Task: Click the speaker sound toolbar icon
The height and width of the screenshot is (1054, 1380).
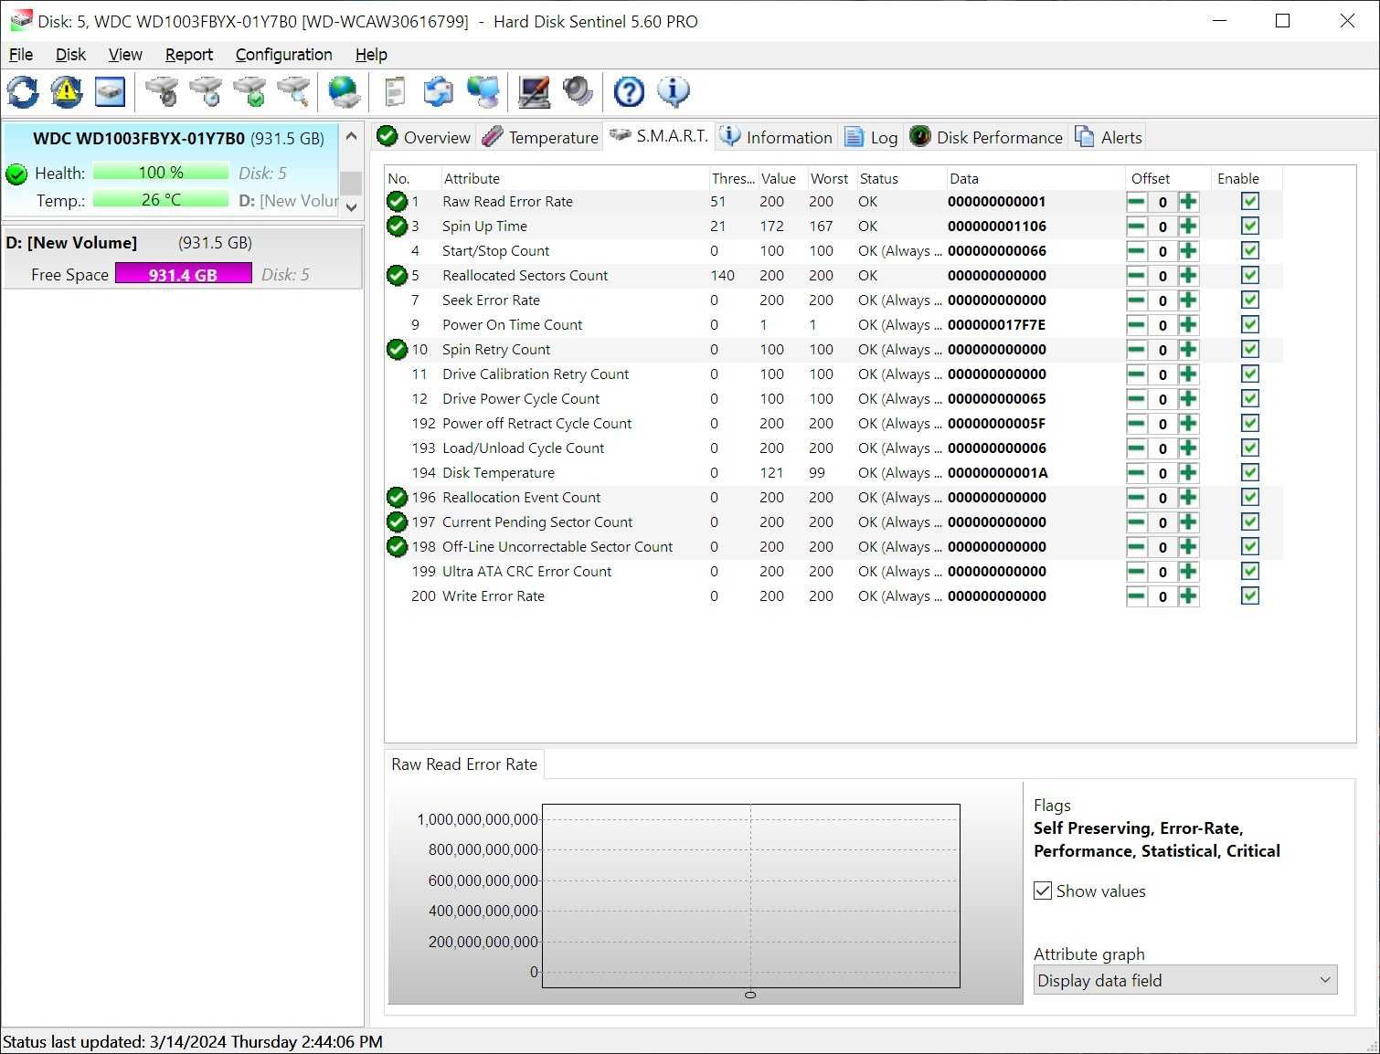Action: coord(578,91)
